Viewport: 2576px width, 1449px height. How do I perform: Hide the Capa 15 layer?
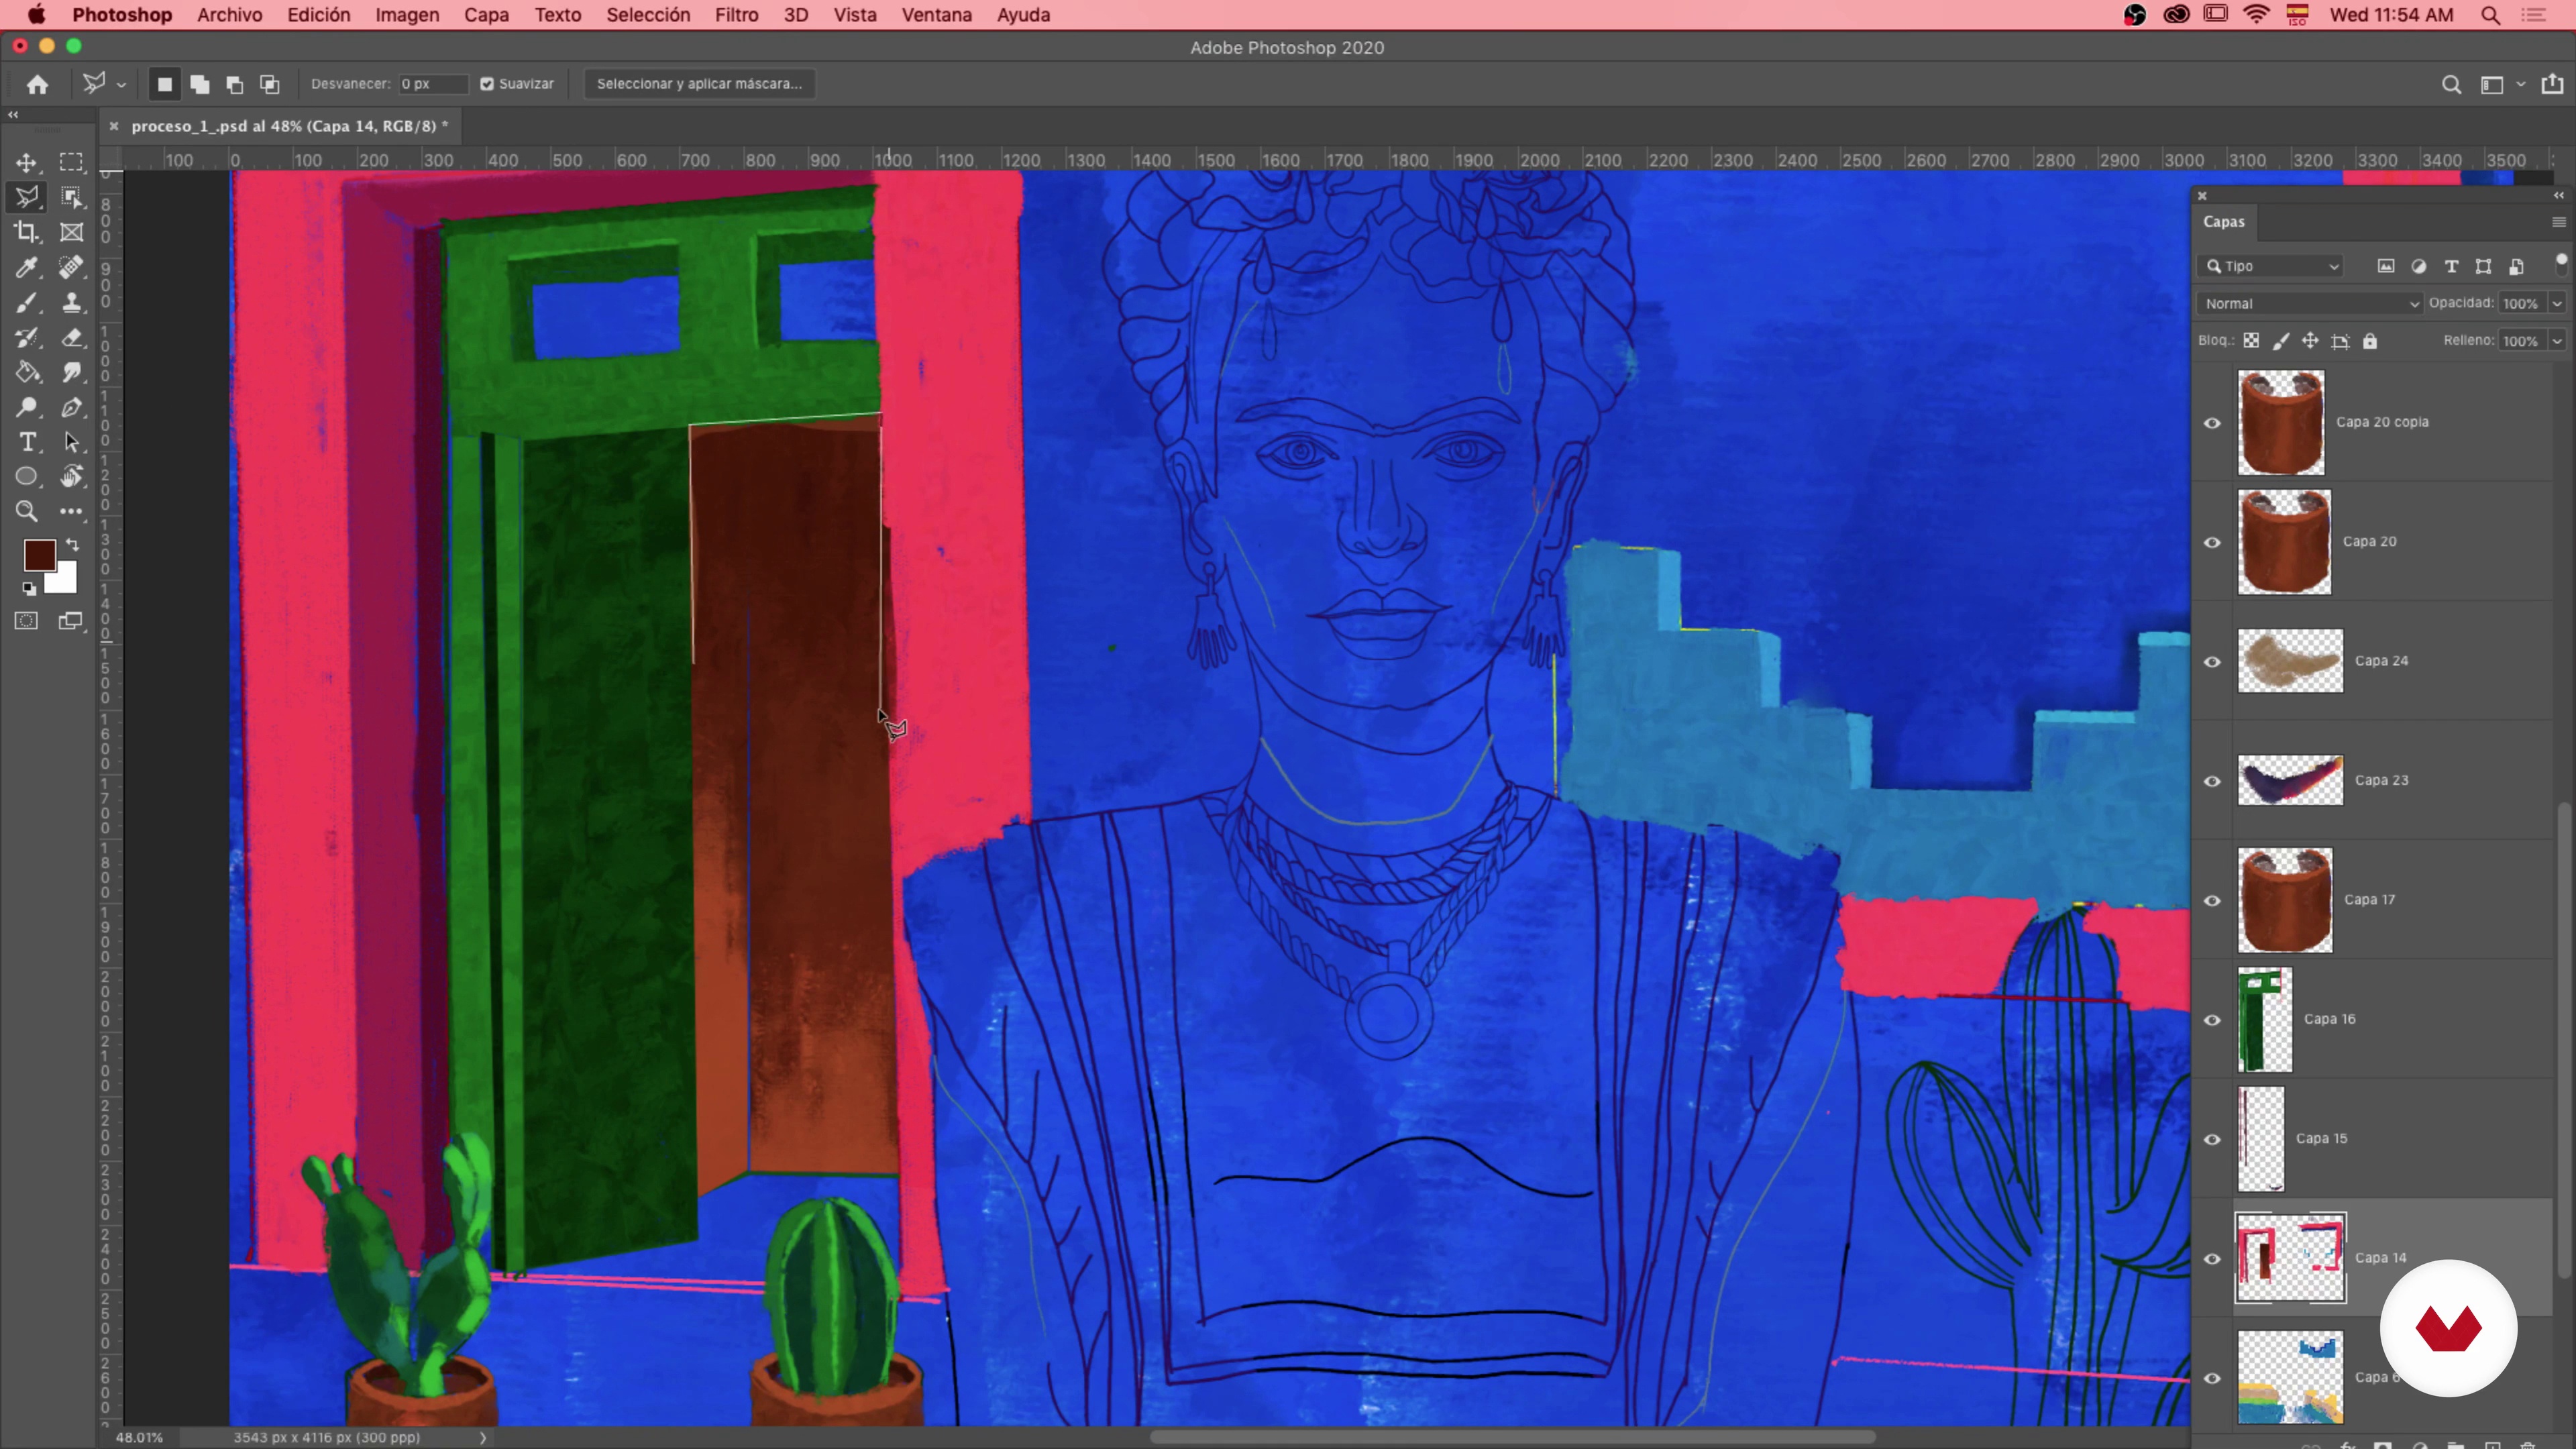pyautogui.click(x=2212, y=1139)
